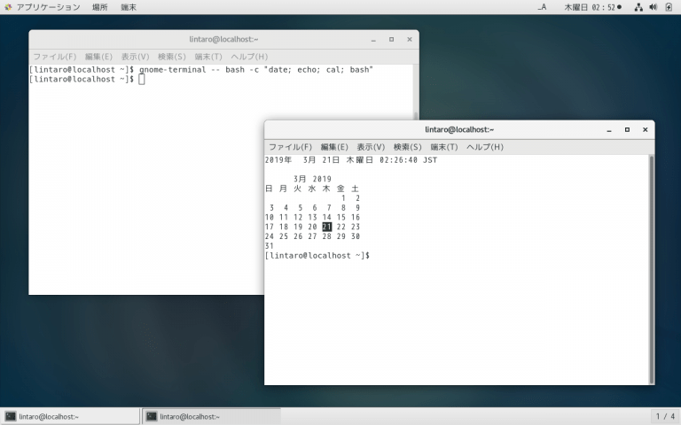Open ヘルプ(H) menu in front terminal window
The width and height of the screenshot is (681, 425).
(485, 147)
